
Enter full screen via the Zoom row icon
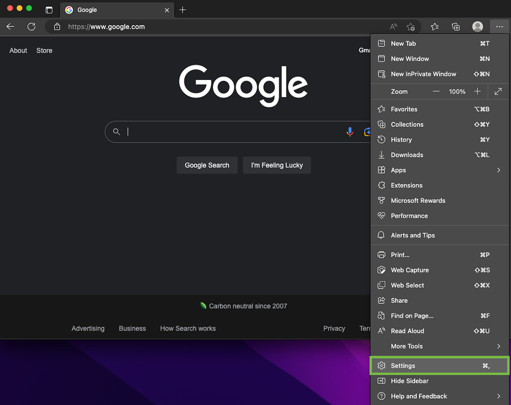pos(498,91)
